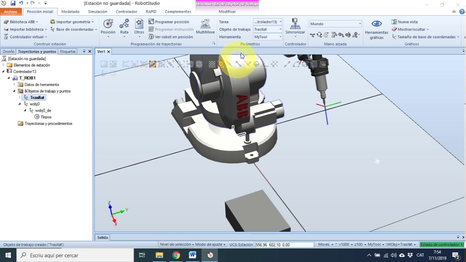Select the freehand Rotate tool in Mano alzada

click(319, 35)
